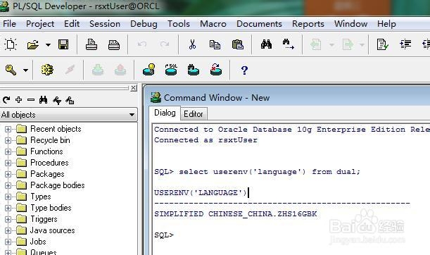Open the File menu
This screenshot has height=255, width=430.
click(9, 24)
